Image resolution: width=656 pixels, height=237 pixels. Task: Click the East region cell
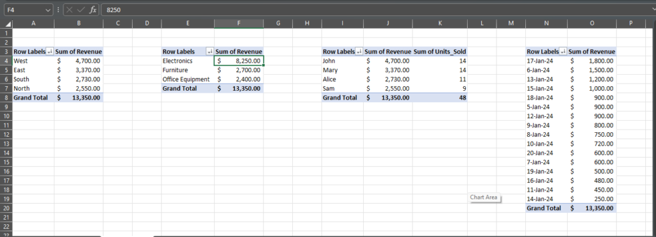(x=33, y=70)
